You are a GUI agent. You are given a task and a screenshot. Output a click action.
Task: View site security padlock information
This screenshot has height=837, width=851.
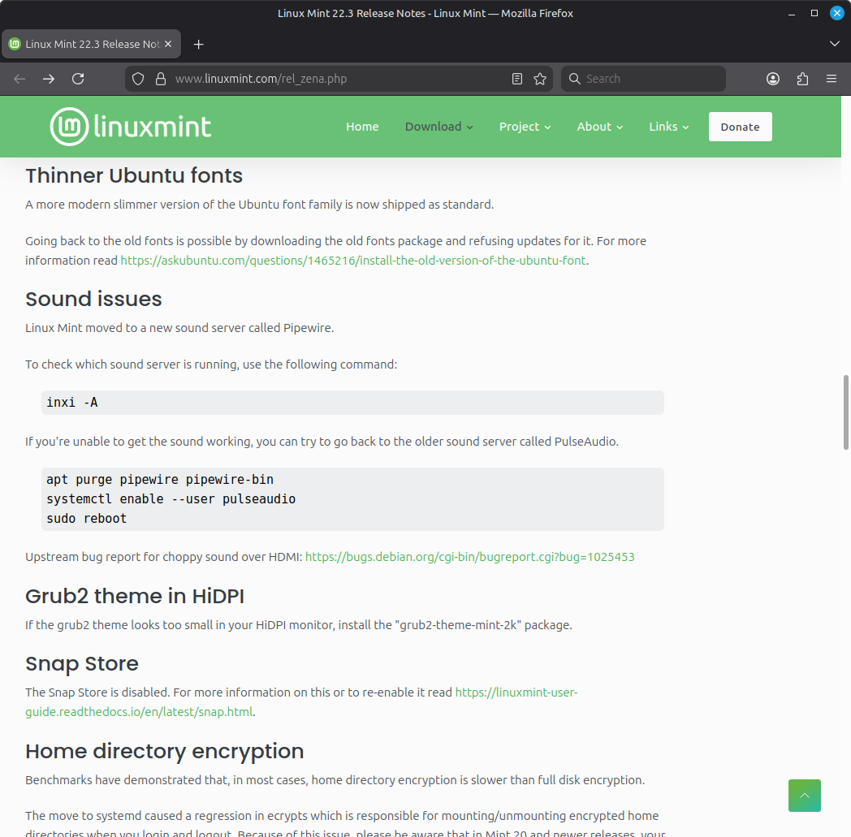tap(161, 79)
